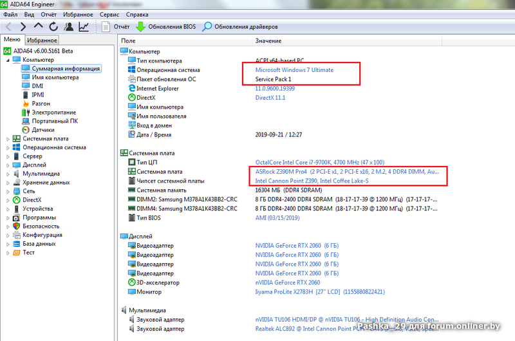Viewport: 515px width, 341px height.
Task: Expand the DirectX tree node
Action: pos(8,200)
